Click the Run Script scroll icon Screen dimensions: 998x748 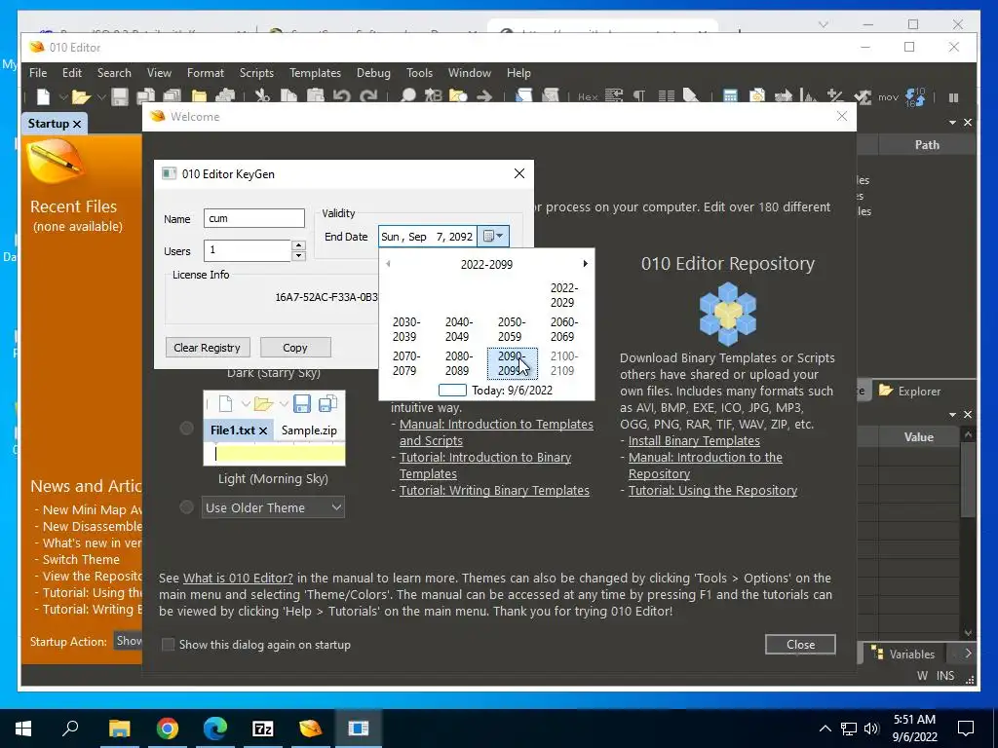523,96
